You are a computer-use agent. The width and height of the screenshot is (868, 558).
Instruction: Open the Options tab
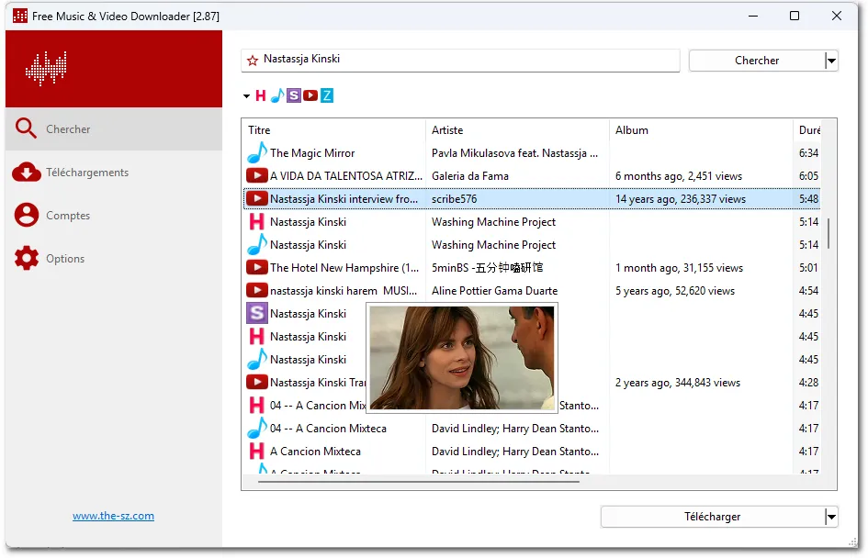pyautogui.click(x=114, y=258)
